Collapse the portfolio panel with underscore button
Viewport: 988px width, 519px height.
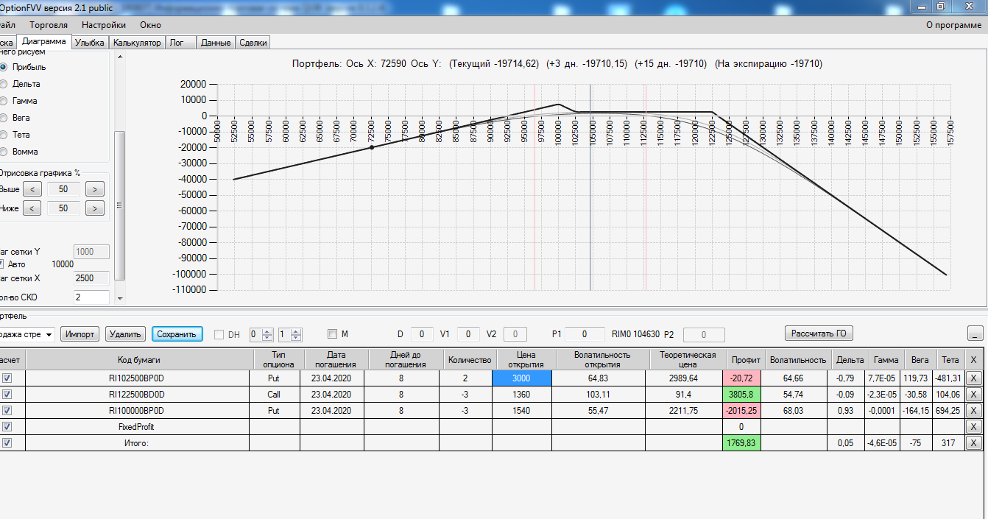click(975, 333)
